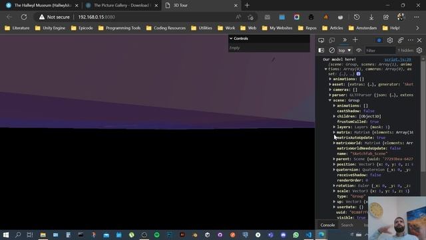Screen dimensions: 426x240
Task: Open WhatsApp from the taskbar
Action: pyautogui.click(x=296, y=235)
